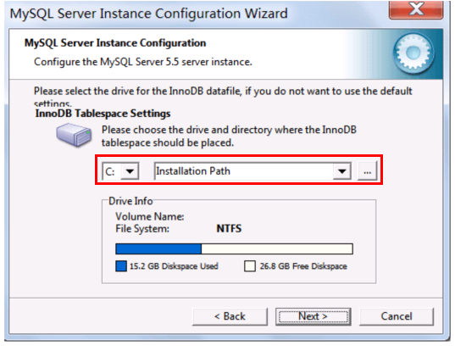Click the gear configuration icon in header

coord(413,53)
